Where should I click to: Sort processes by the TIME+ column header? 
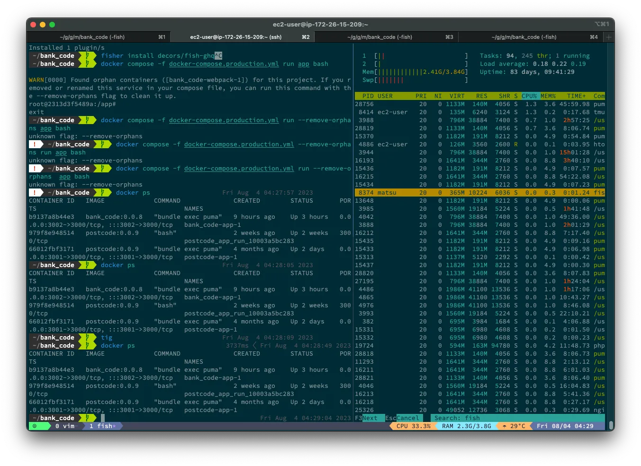tap(576, 96)
